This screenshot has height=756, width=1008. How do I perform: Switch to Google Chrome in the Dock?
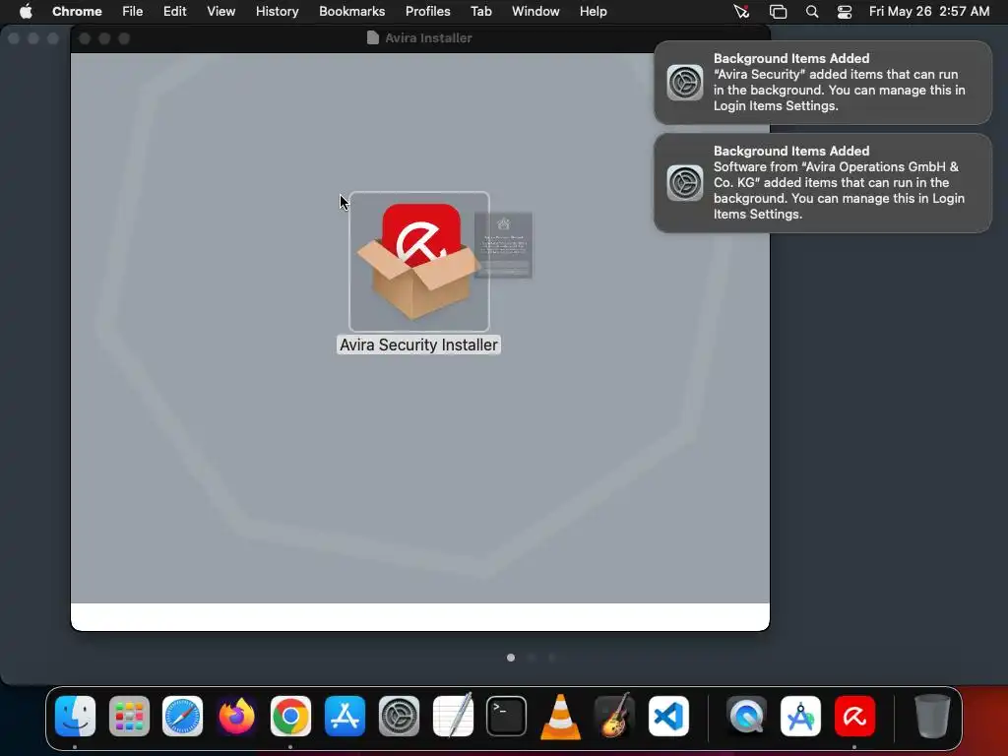(x=290, y=717)
